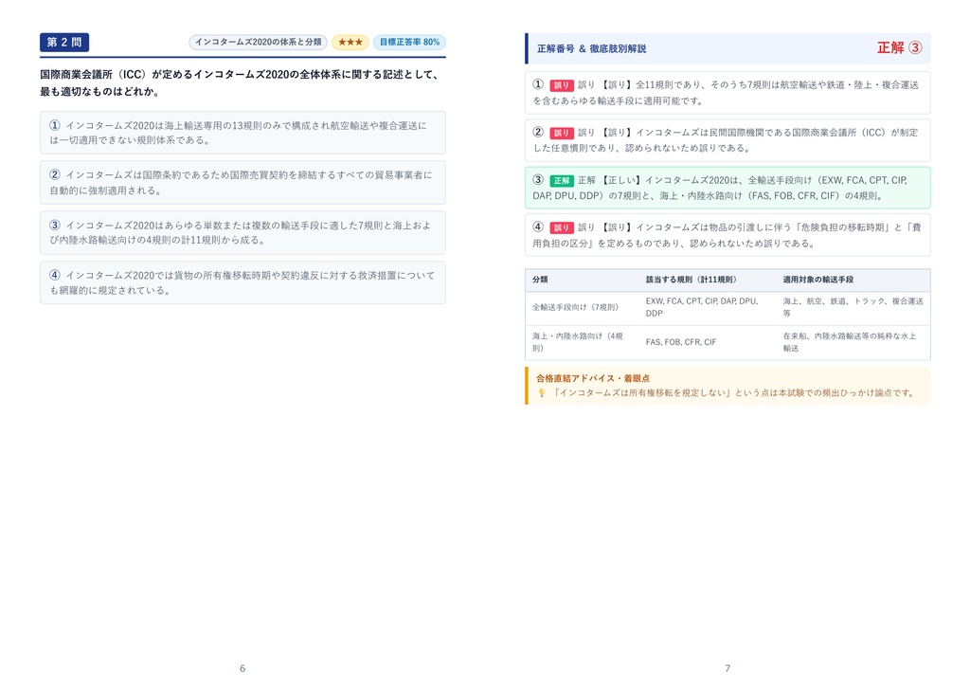Click the 目標正答率 80% badge
The height and width of the screenshot is (689, 970).
point(409,42)
